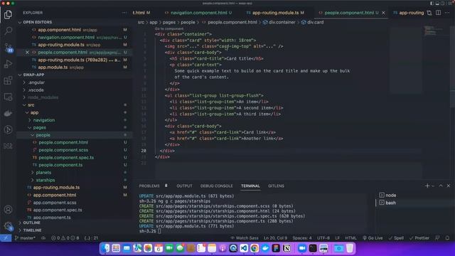Show errors and warnings count in status bar
Image resolution: width=455 pixels, height=256 pixels.
tap(65, 238)
